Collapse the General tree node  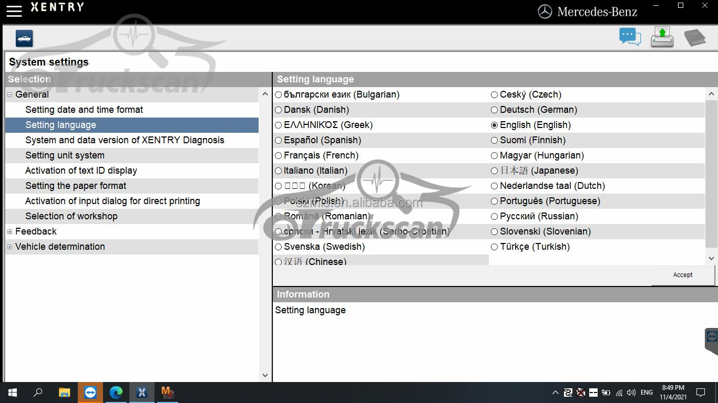(9, 95)
